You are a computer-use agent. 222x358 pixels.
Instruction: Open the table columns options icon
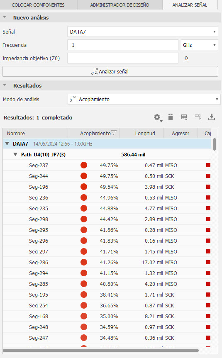pyautogui.click(x=184, y=117)
